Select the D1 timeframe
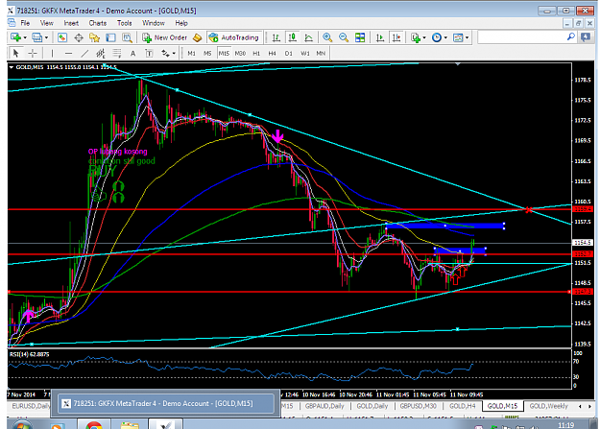The height and width of the screenshot is (429, 600). tap(289, 53)
